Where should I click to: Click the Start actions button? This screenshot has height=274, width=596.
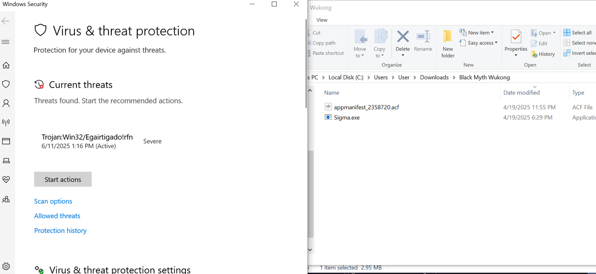pyautogui.click(x=63, y=179)
